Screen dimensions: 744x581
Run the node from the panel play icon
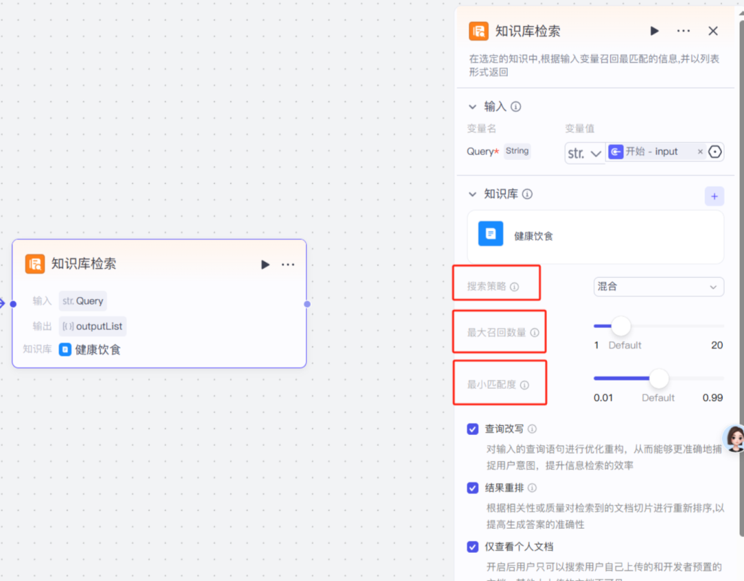tap(654, 31)
